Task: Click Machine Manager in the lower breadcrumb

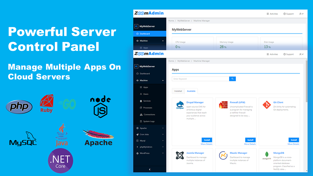Action: click(202, 61)
